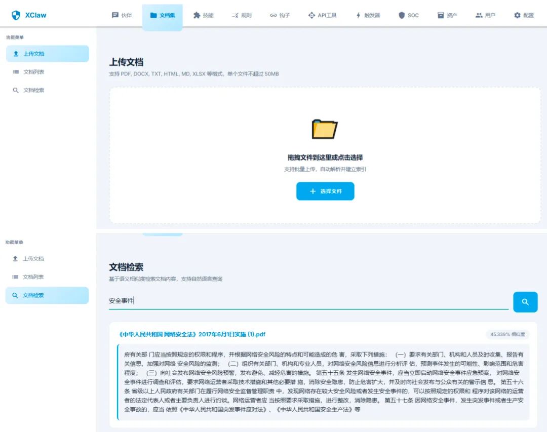Click the yellow folder upload icon
Screen dimensions: 547x432
click(x=325, y=129)
